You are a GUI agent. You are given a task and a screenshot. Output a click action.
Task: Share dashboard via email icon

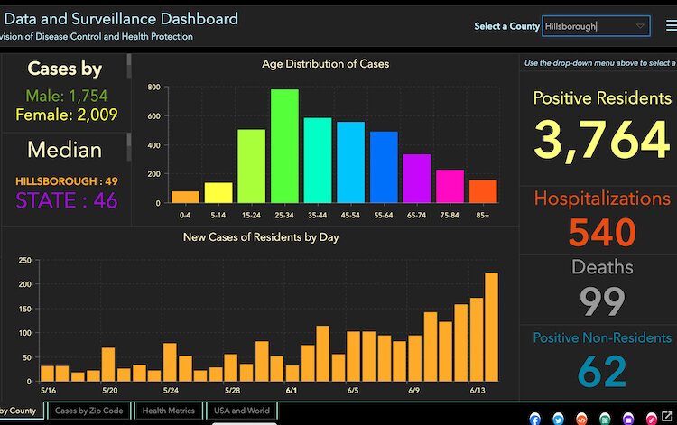click(628, 419)
